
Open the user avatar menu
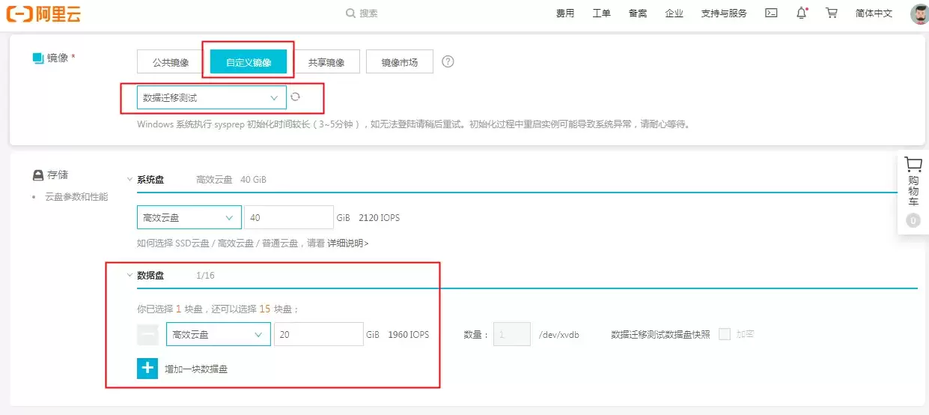(x=919, y=13)
